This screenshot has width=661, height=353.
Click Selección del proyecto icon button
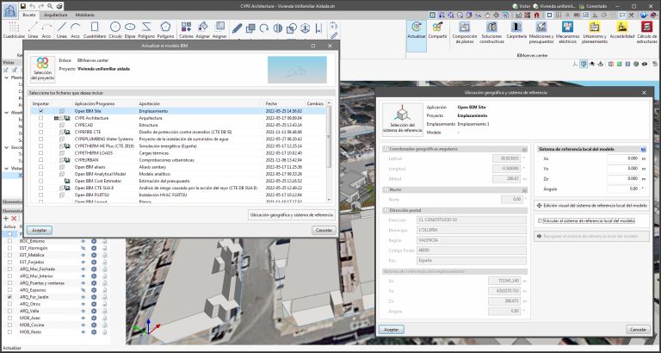click(x=42, y=70)
